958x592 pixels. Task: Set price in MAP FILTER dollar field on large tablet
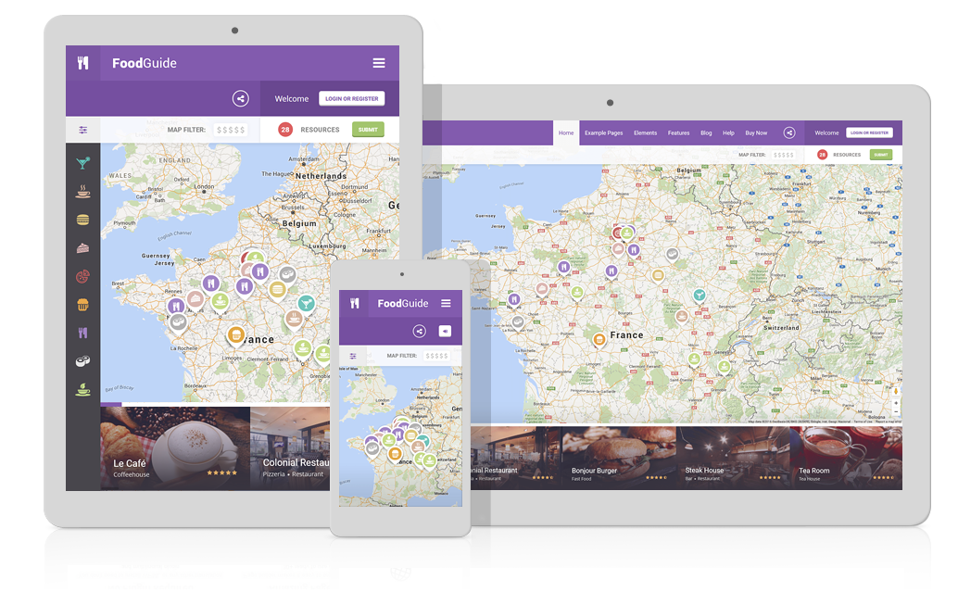[x=231, y=130]
